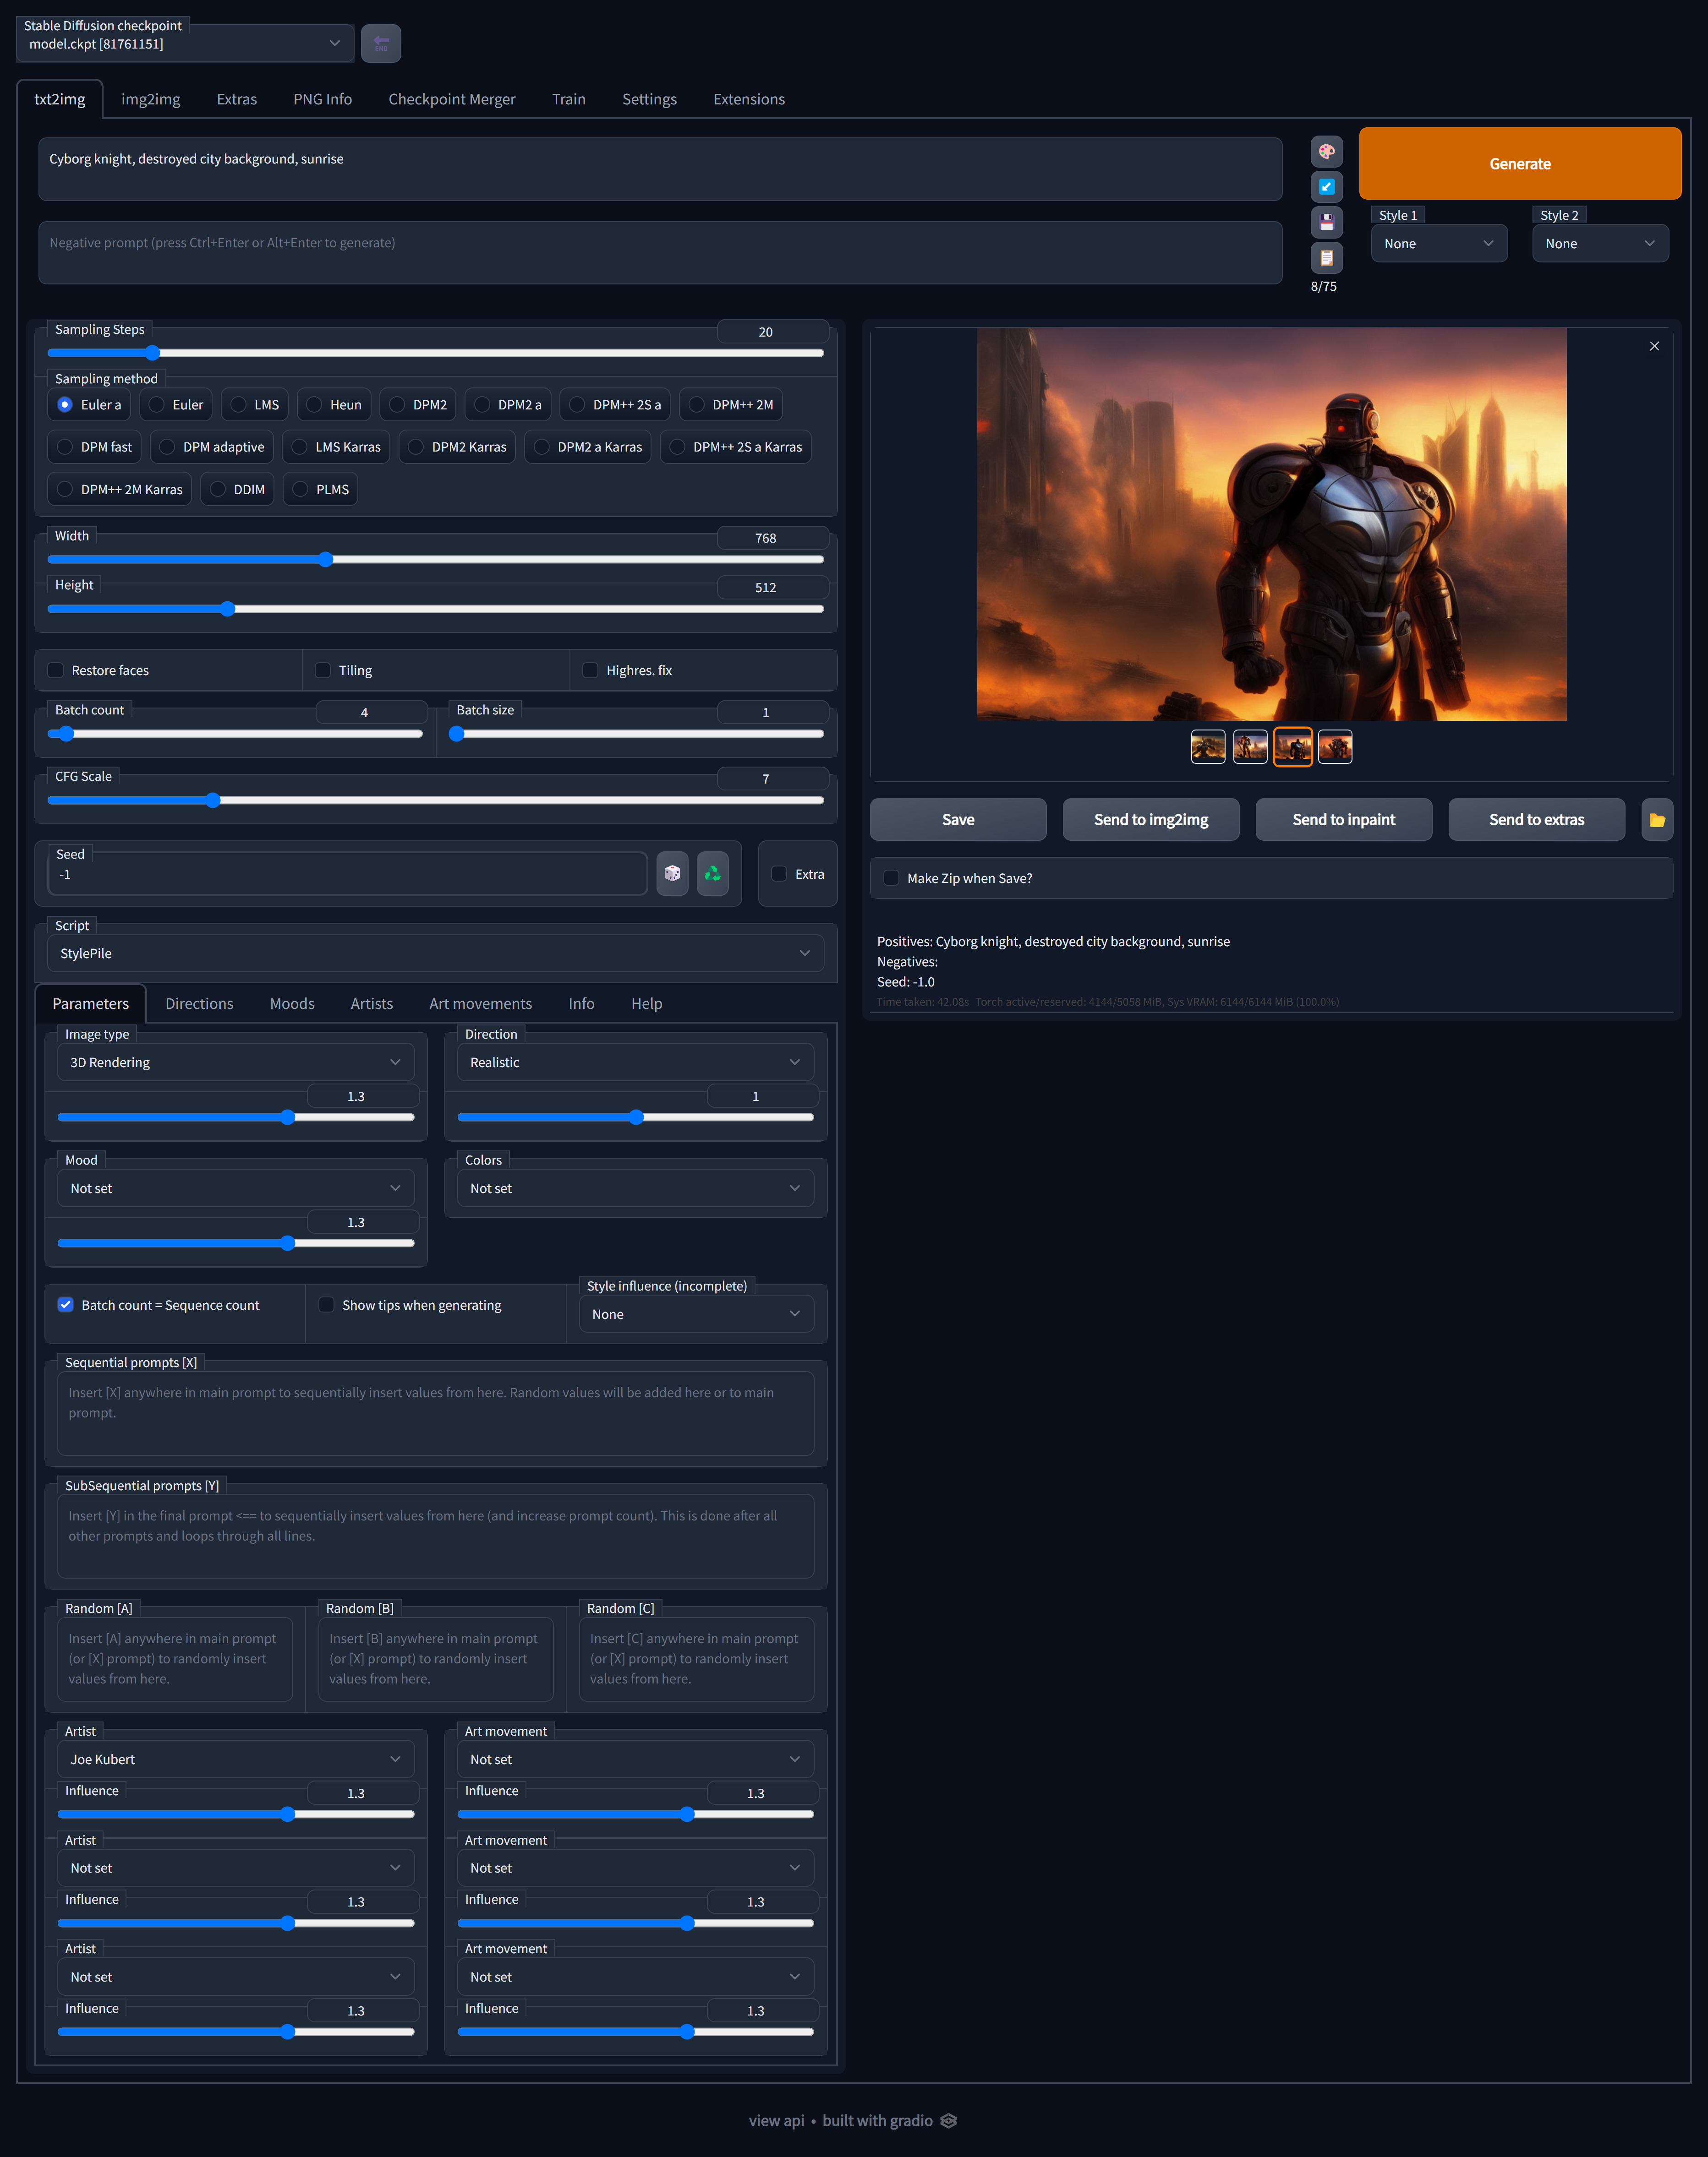
Task: Enable the Highres. fix checkbox
Action: coord(591,671)
